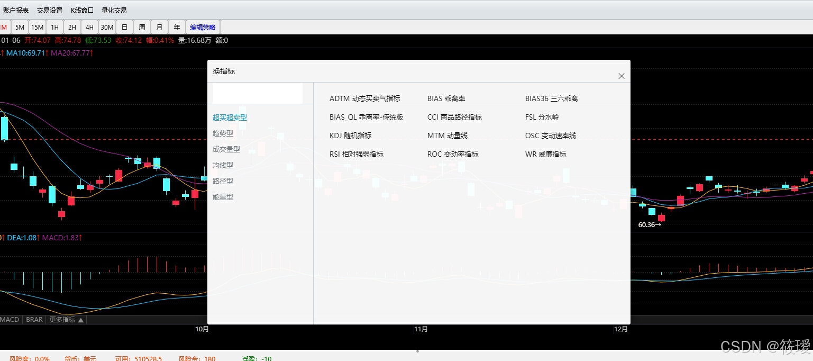
Task: Switch to the 日 (daily) chart tab
Action: pos(124,26)
